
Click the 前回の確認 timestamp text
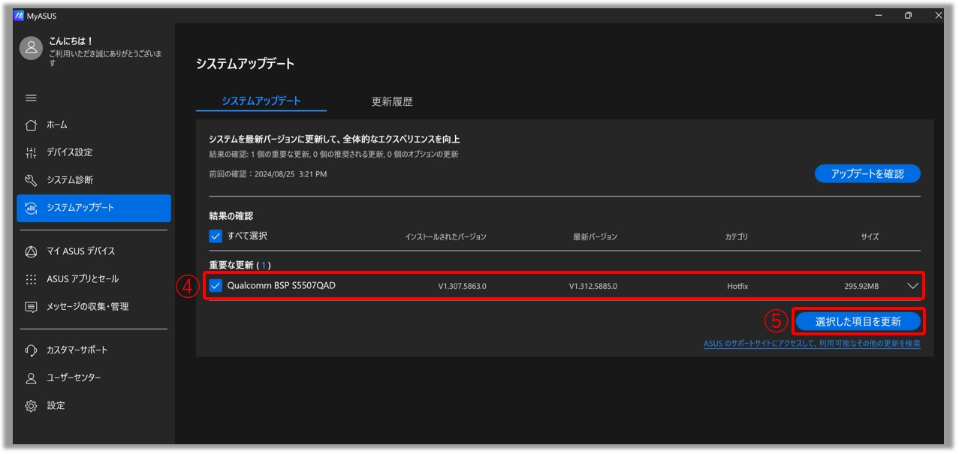pyautogui.click(x=268, y=174)
